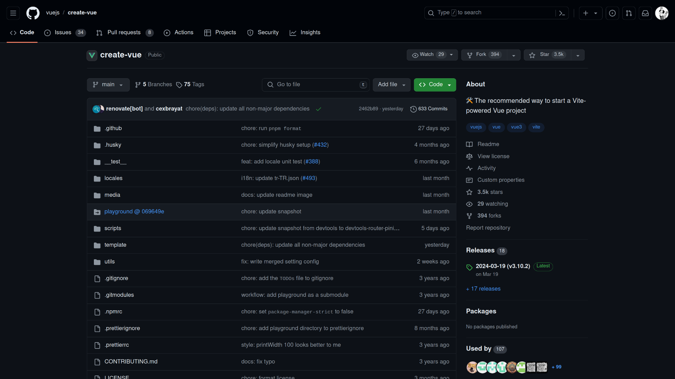Image resolution: width=675 pixels, height=379 pixels.
Task: View history via the 633 Commits icon
Action: tap(413, 109)
